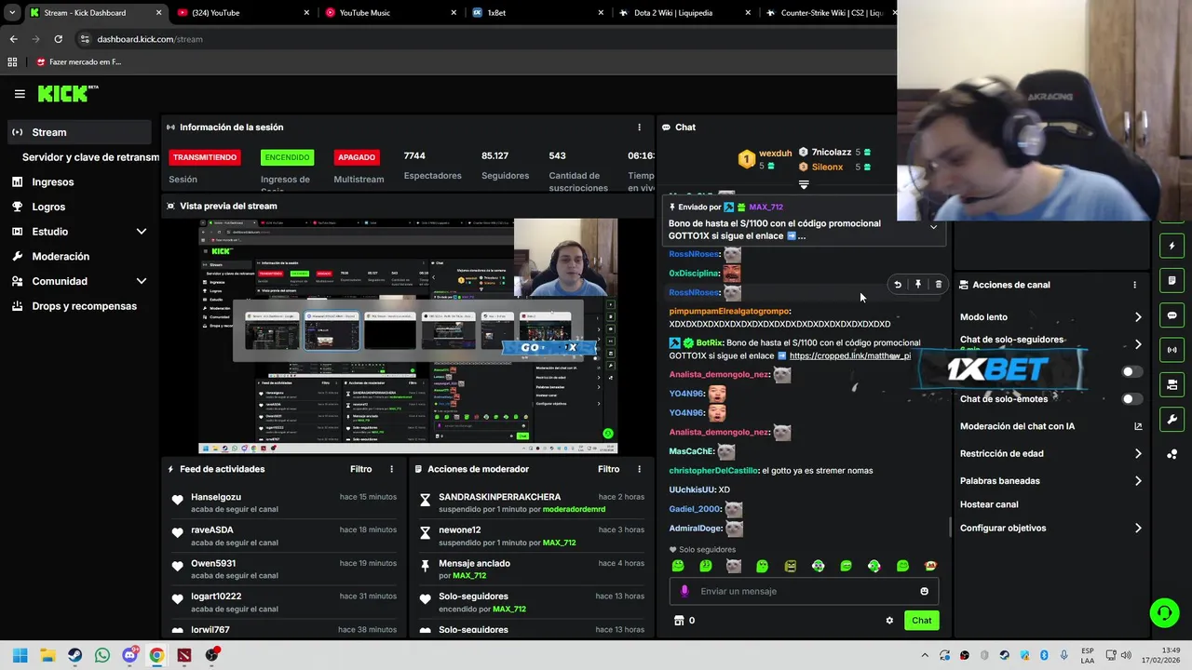Open Filtro in Acciones de moderador
Viewport: 1192px width, 670px height.
608,469
